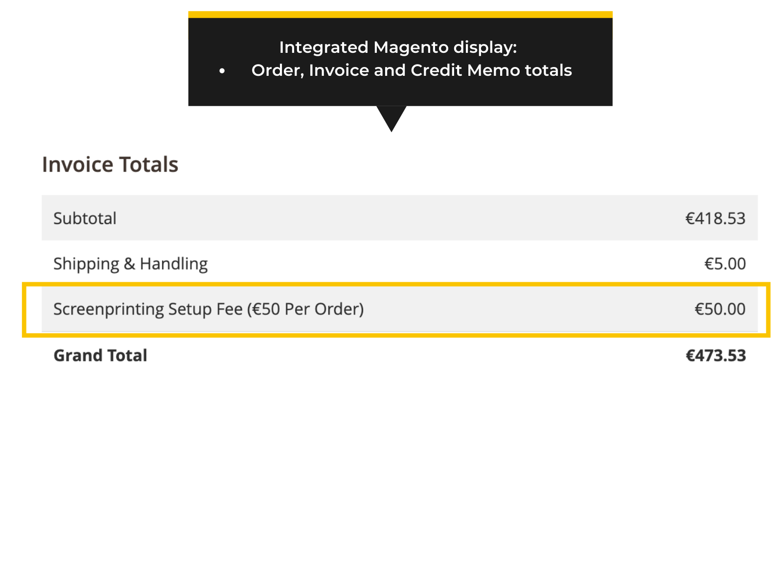Image resolution: width=783 pixels, height=587 pixels.
Task: Click the yellow highlight border around the fee
Action: tap(391, 285)
